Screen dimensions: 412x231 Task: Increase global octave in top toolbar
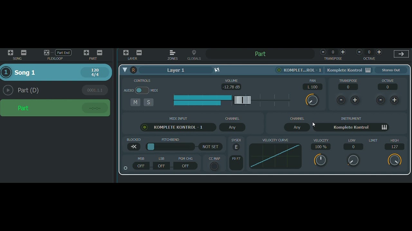tap(379, 52)
